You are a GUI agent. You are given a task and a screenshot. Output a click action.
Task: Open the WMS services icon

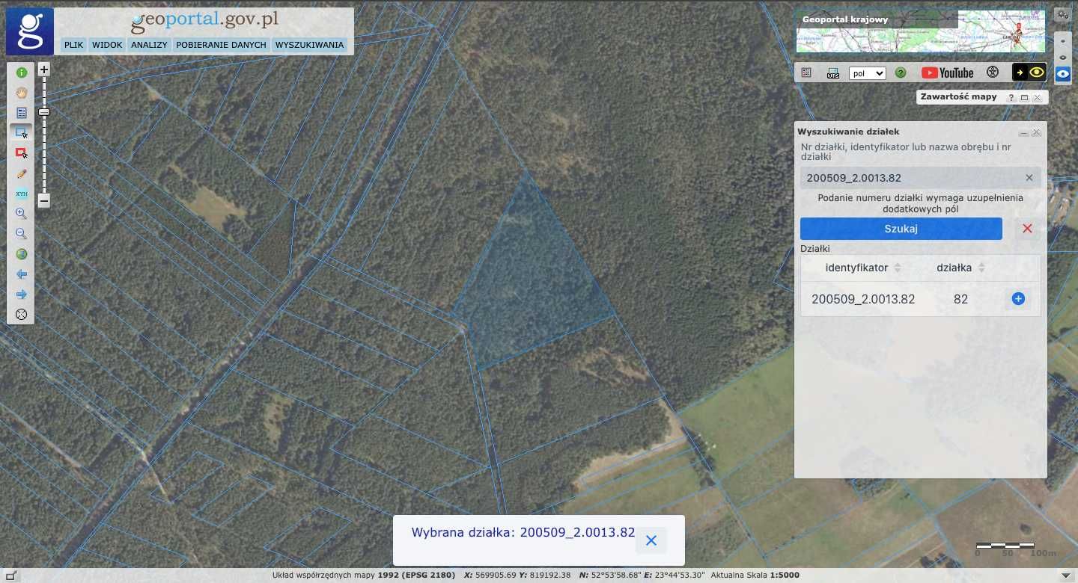(833, 73)
